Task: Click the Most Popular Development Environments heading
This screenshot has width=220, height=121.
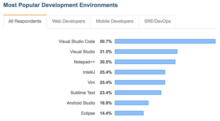Action: click(x=60, y=5)
